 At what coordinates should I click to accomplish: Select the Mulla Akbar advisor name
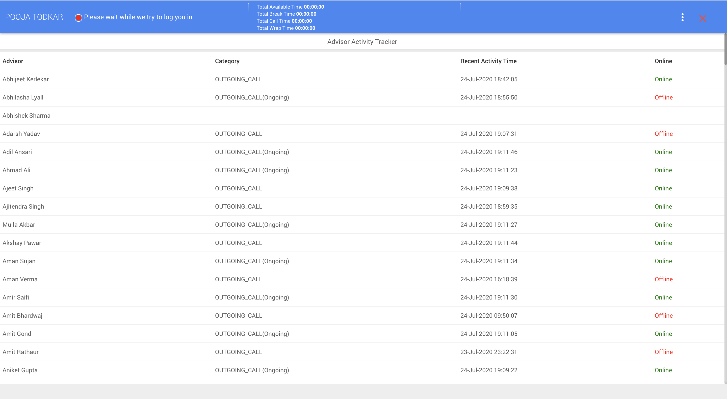click(19, 225)
